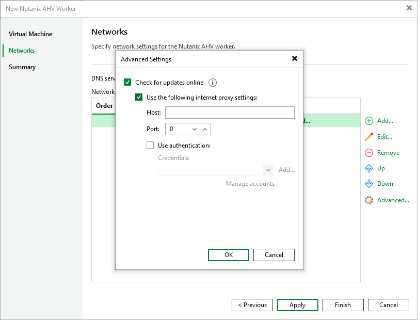Go to the Virtual Machine step
Image resolution: width=418 pixels, height=320 pixels.
30,34
